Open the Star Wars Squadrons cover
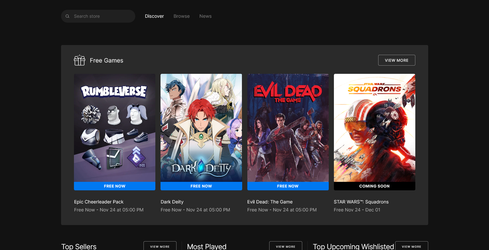 pos(374,128)
